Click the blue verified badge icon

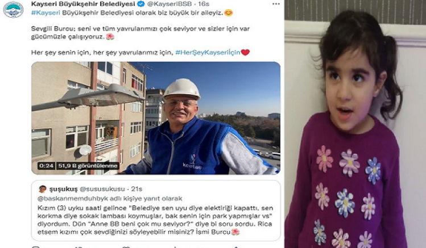140,4
